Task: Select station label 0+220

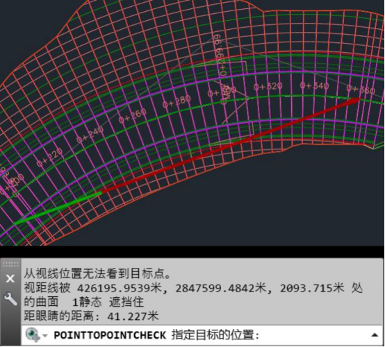Action: pos(50,158)
